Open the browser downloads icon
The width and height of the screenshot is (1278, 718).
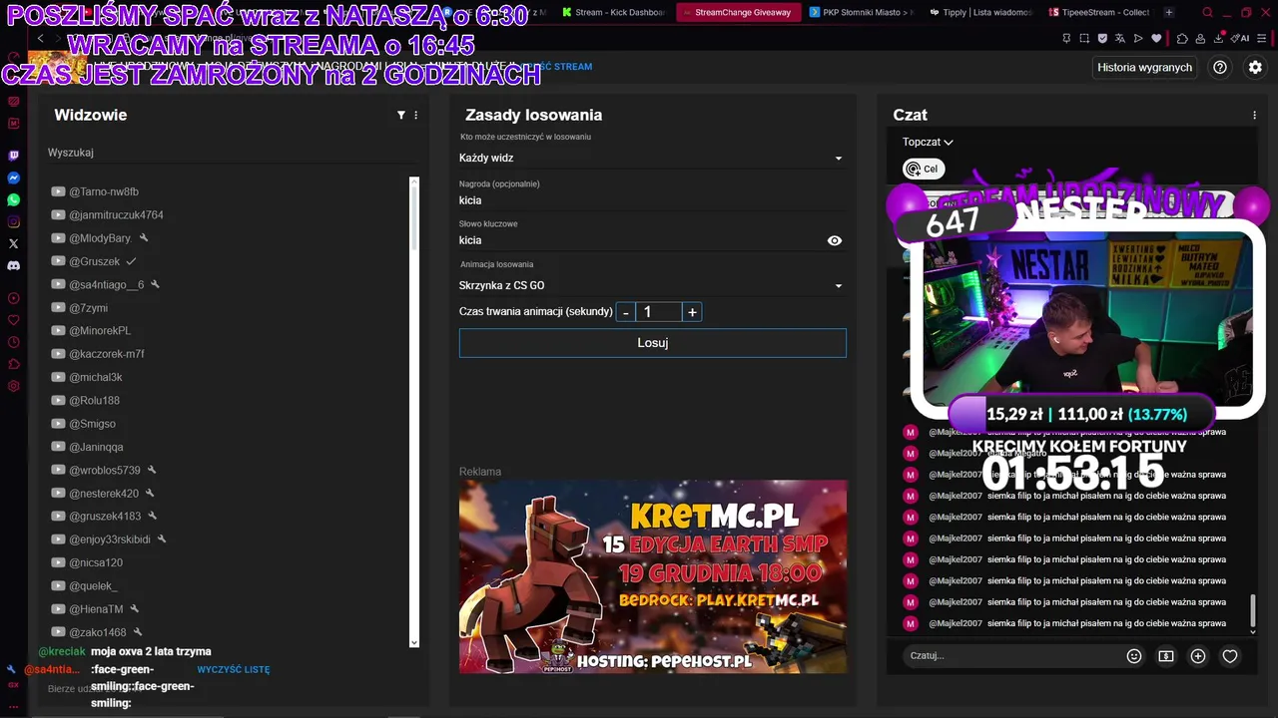pyautogui.click(x=1218, y=38)
